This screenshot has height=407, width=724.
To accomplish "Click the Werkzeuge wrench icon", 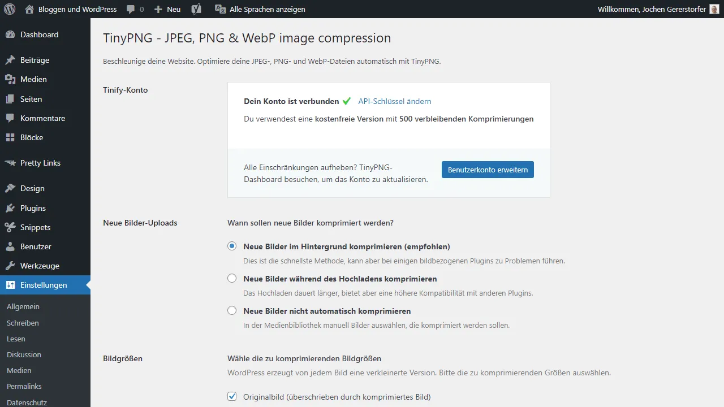I will click(10, 266).
